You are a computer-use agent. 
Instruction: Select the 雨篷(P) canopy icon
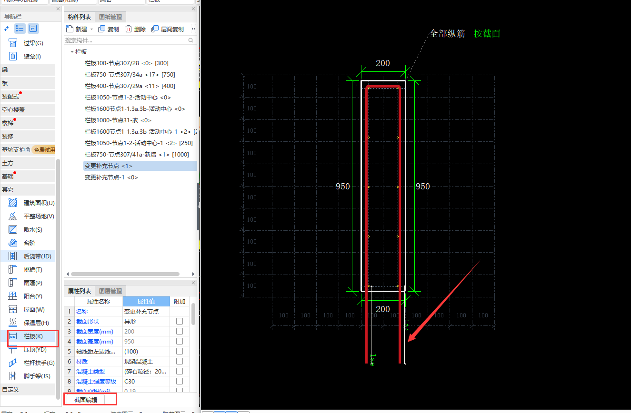pyautogui.click(x=13, y=283)
